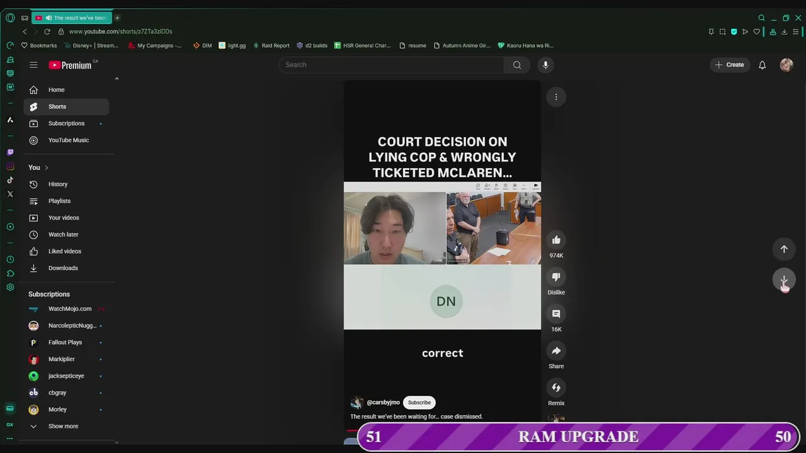Open browser tab search magnifier

[x=761, y=18]
